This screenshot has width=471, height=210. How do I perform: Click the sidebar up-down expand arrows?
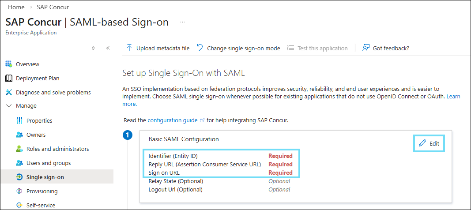click(x=93, y=48)
